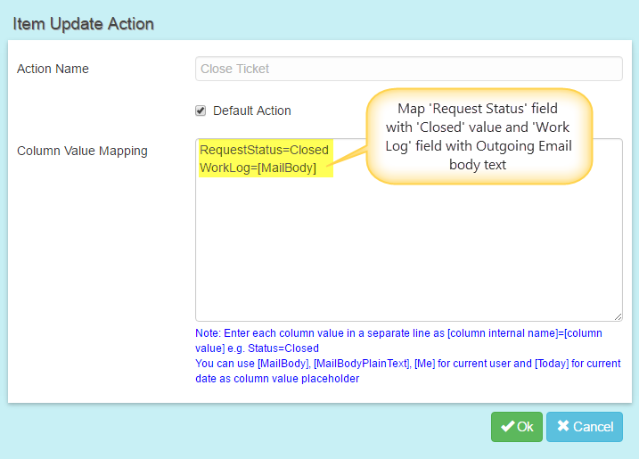
Task: Click the Item Update Action dialog title
Action: (x=83, y=24)
